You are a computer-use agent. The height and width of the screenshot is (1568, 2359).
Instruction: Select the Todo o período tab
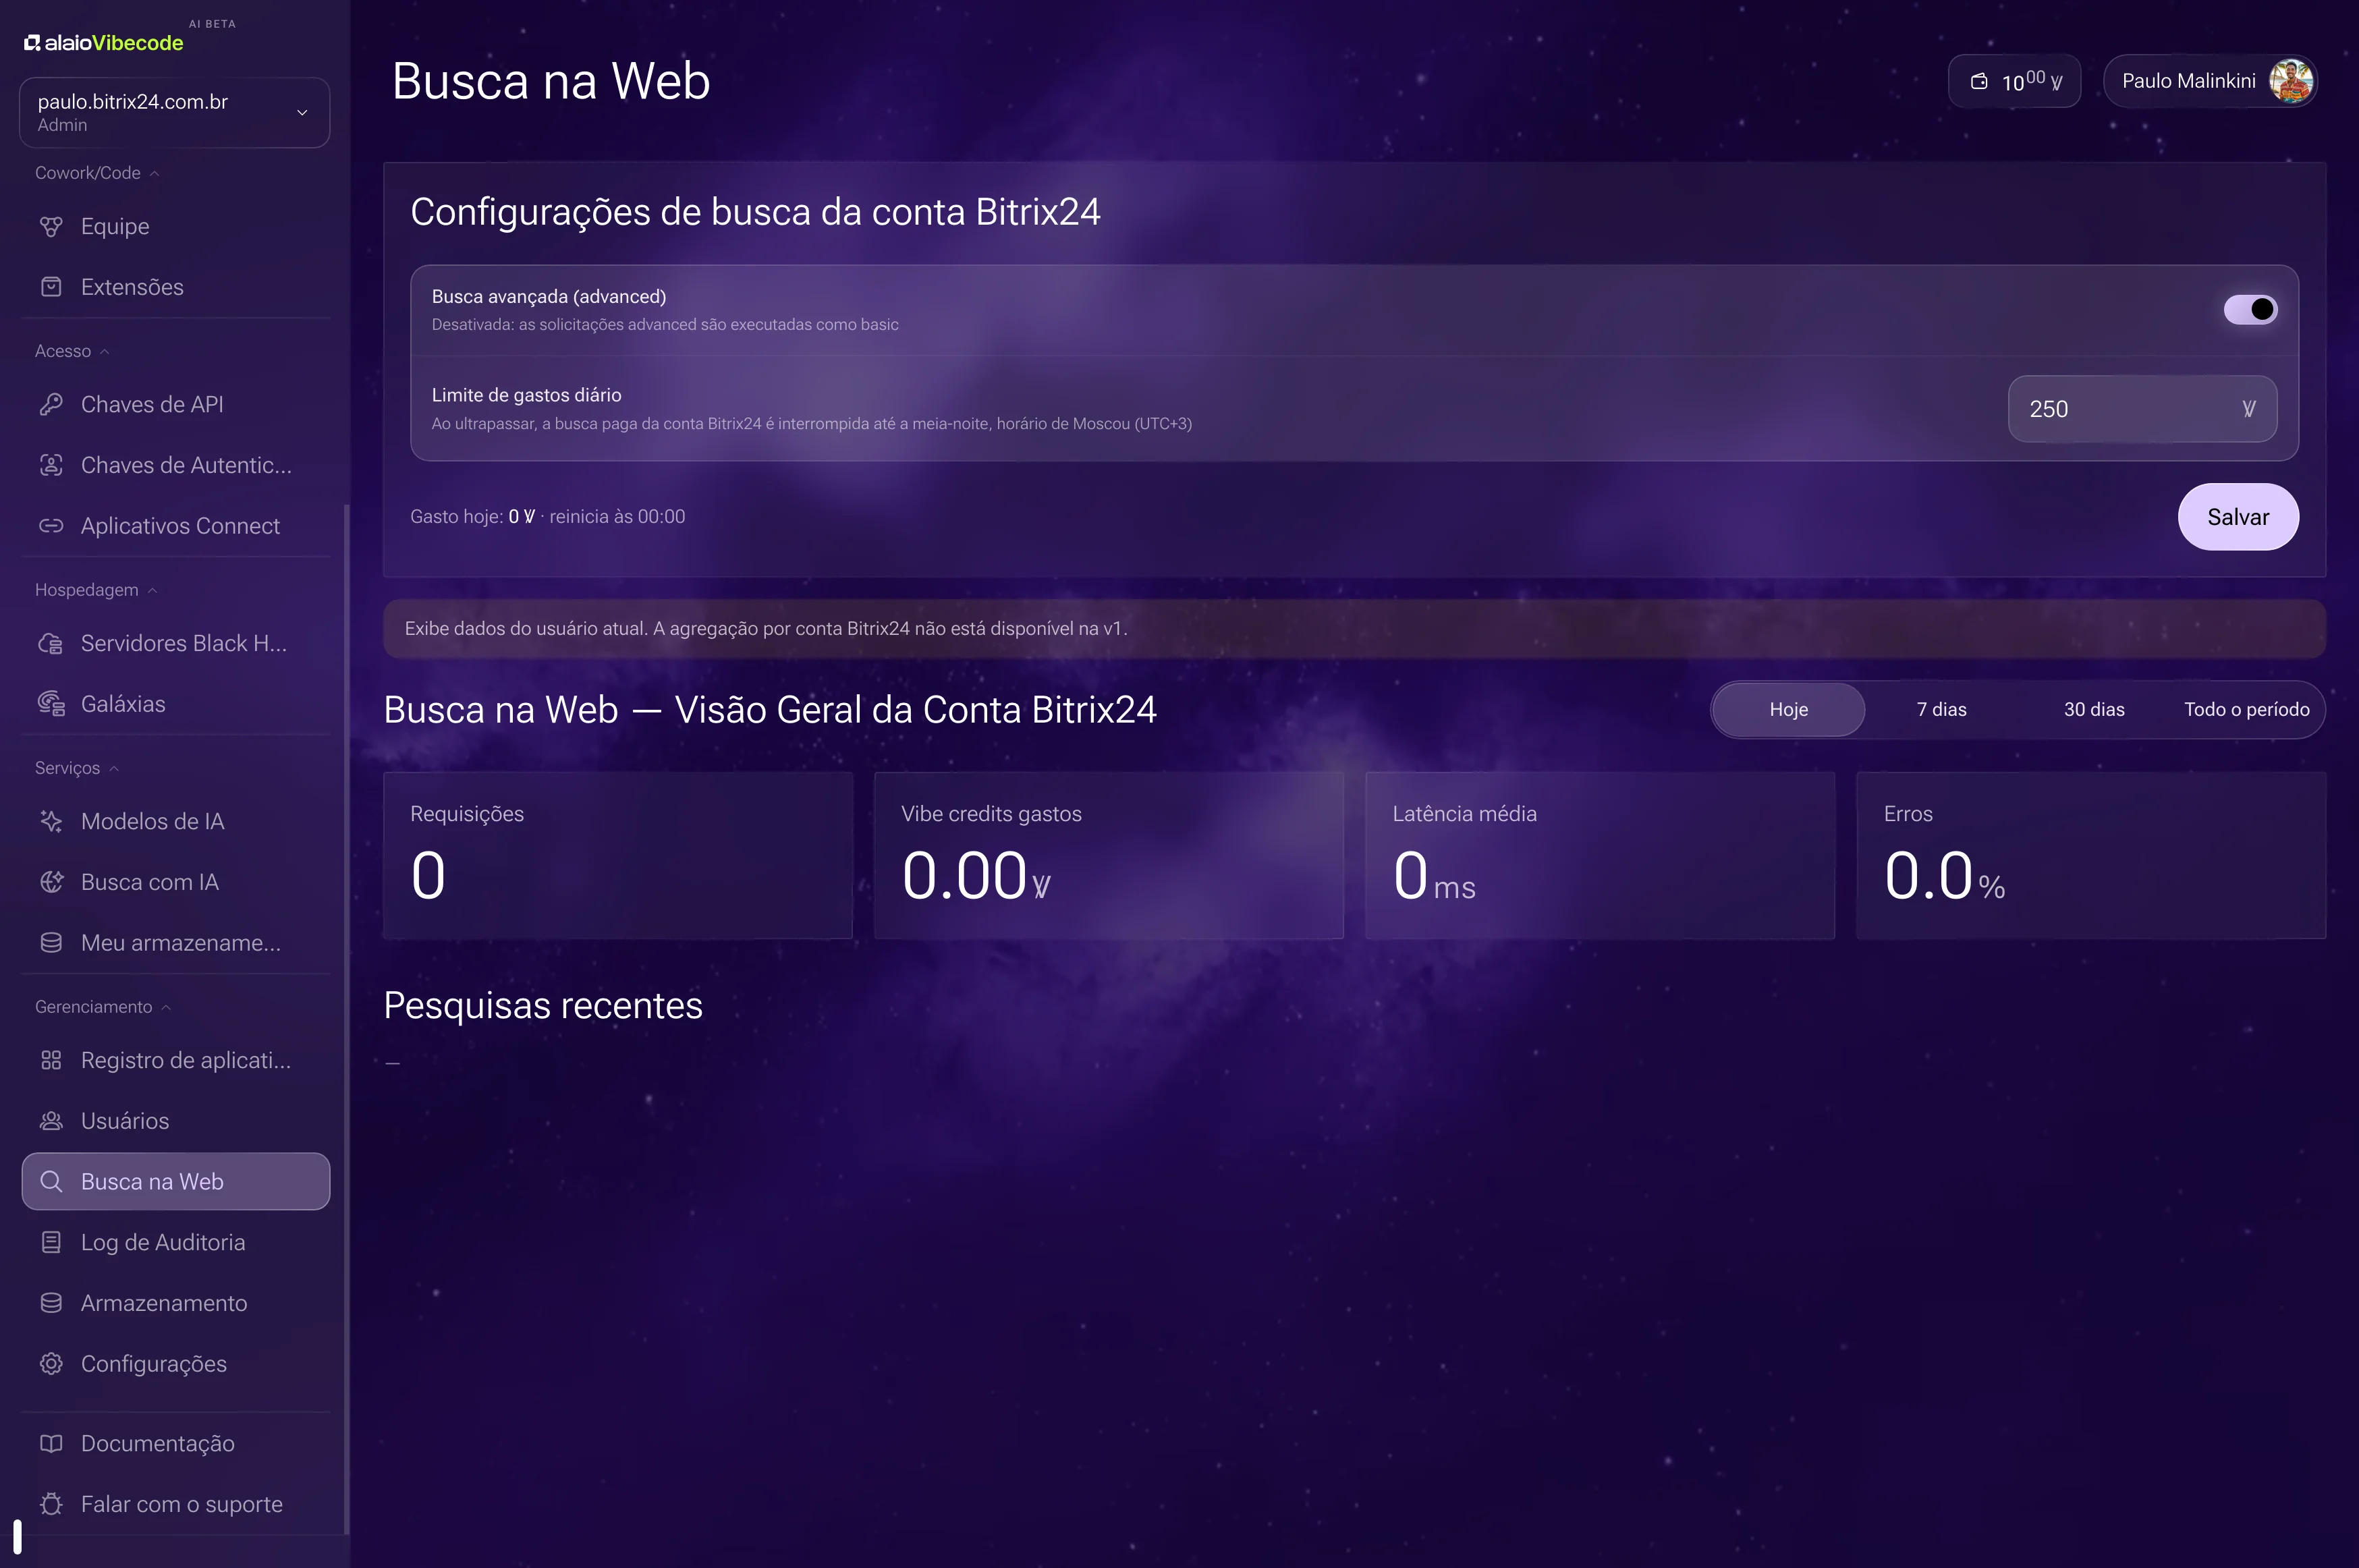(x=2246, y=710)
